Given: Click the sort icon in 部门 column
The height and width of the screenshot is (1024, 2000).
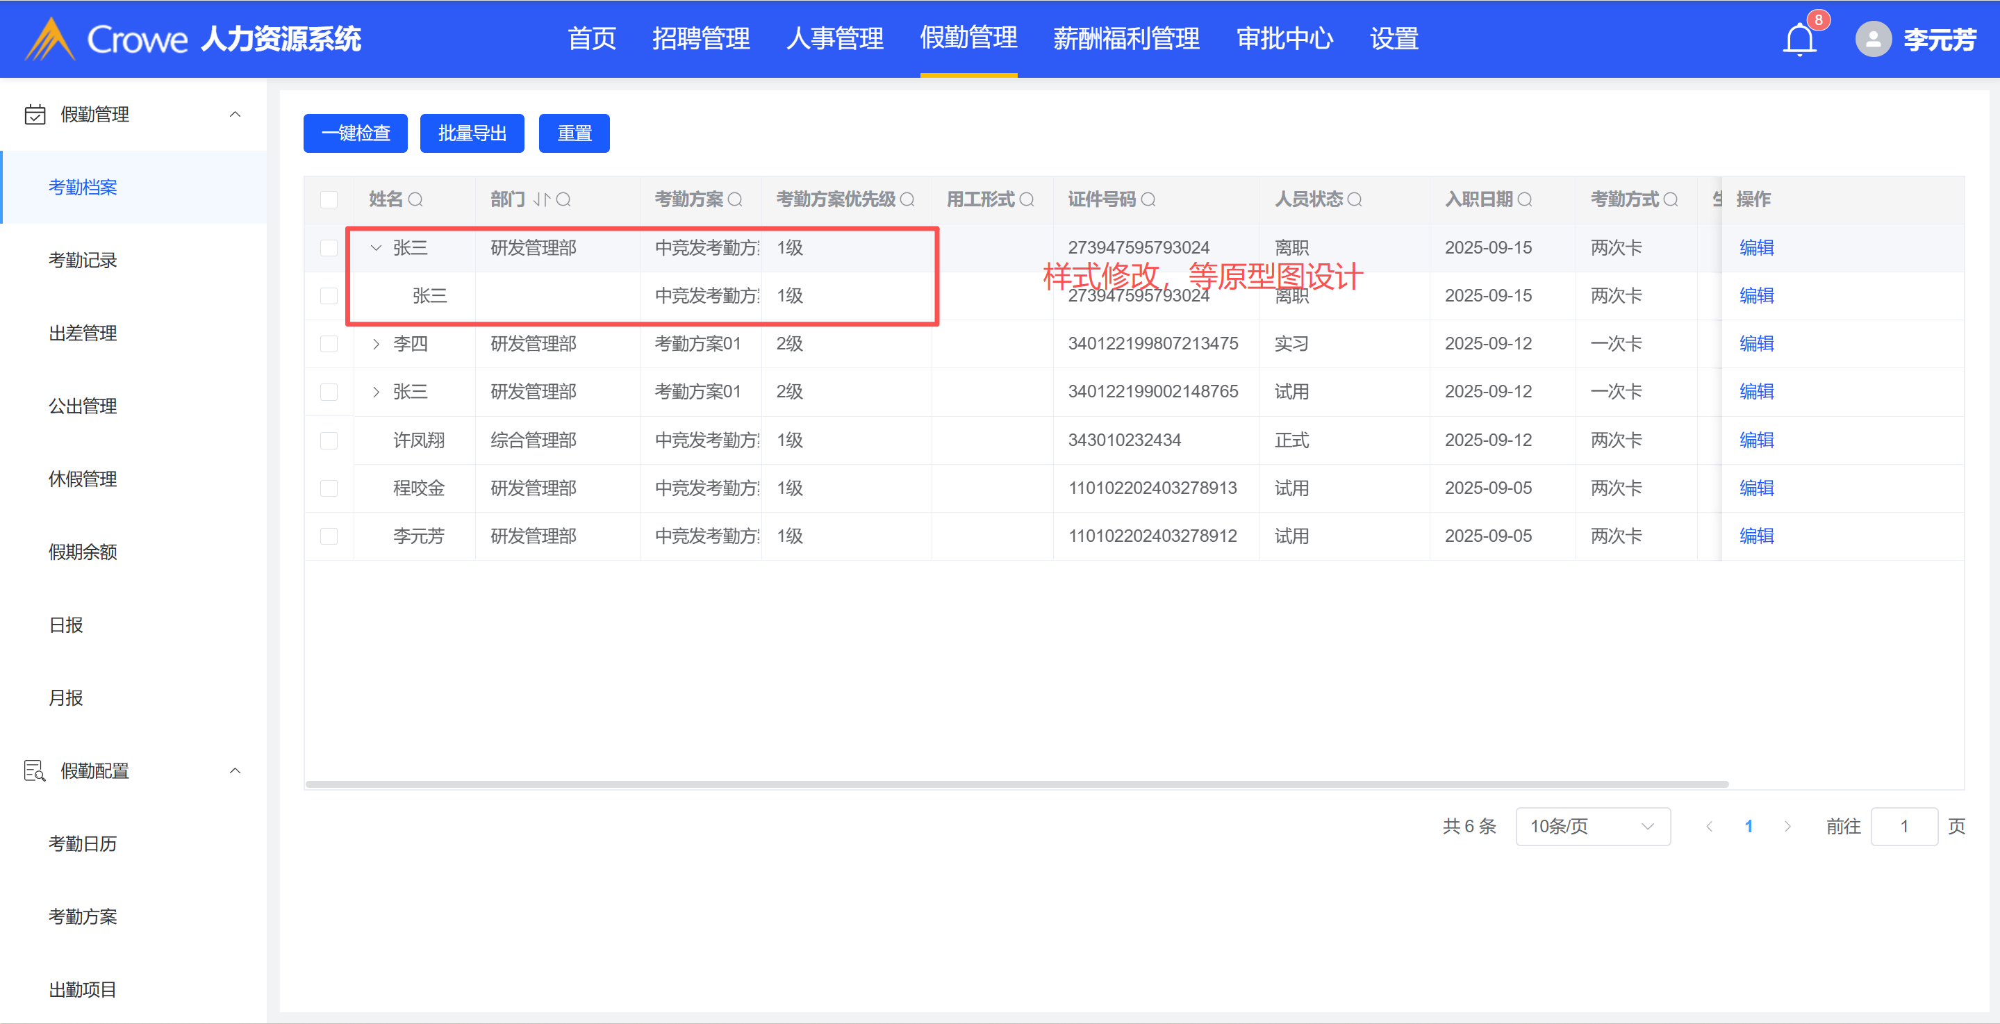Looking at the screenshot, I should [x=541, y=199].
